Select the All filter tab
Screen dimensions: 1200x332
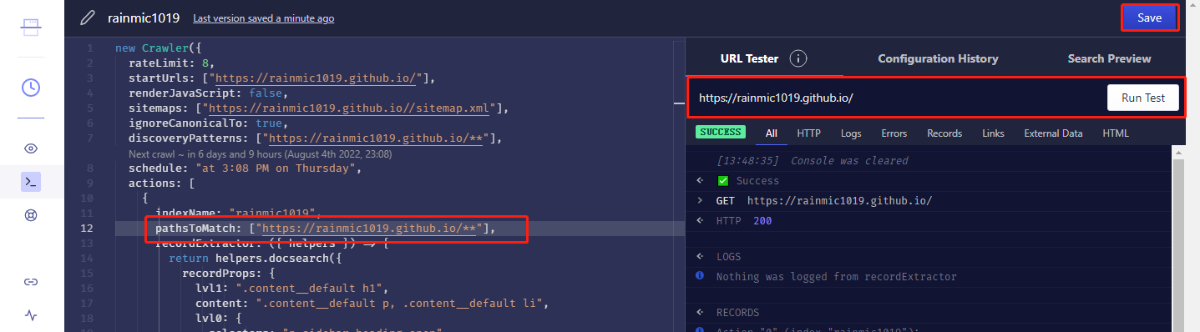772,133
